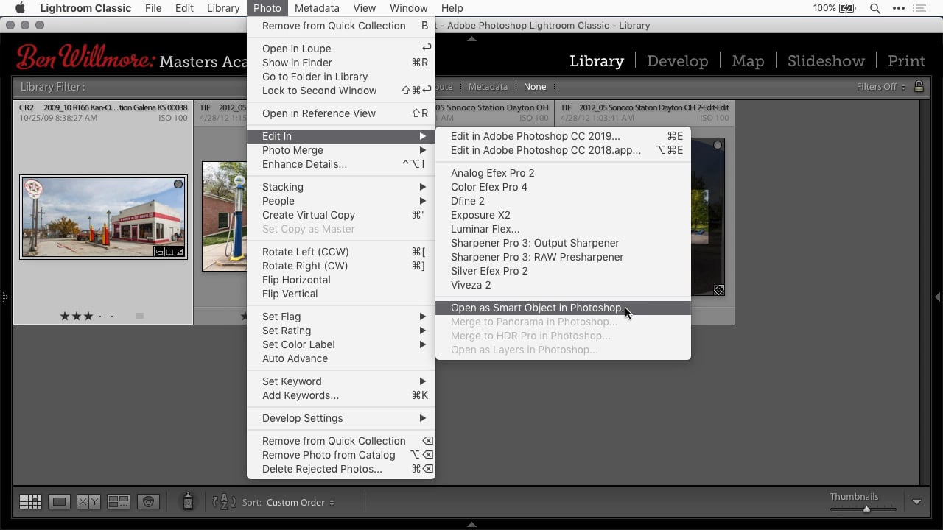Select Viveza 2 from Edit In list
This screenshot has width=943, height=530.
[x=563, y=285]
